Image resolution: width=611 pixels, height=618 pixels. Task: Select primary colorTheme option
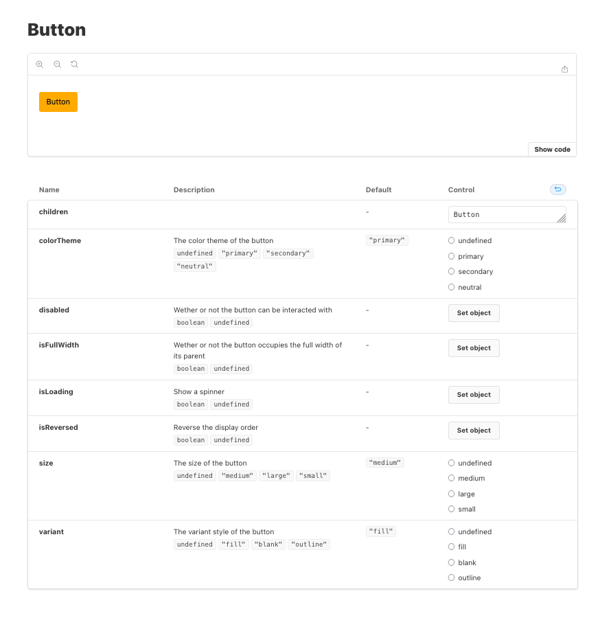coord(452,256)
